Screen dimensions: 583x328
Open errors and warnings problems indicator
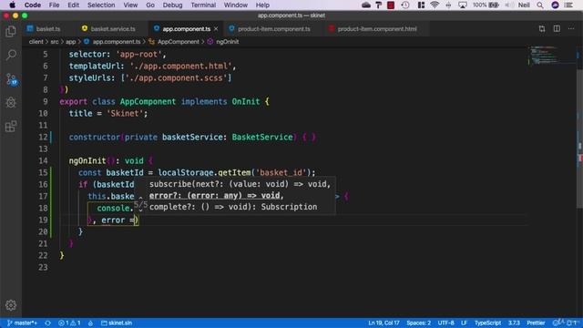69,323
